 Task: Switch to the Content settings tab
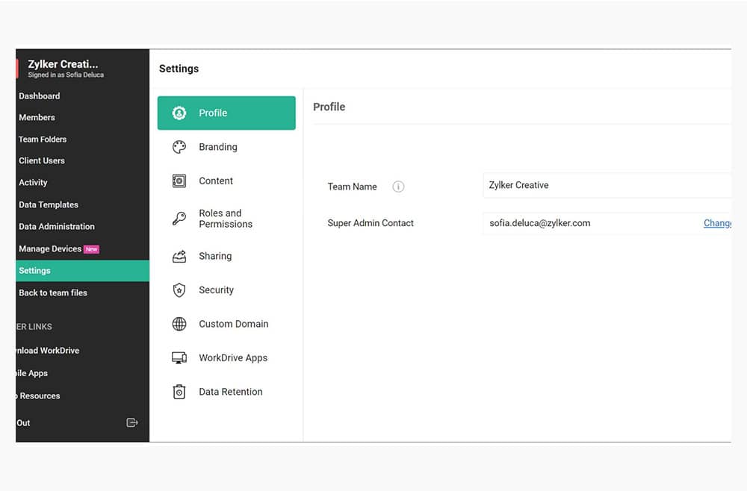pyautogui.click(x=226, y=181)
